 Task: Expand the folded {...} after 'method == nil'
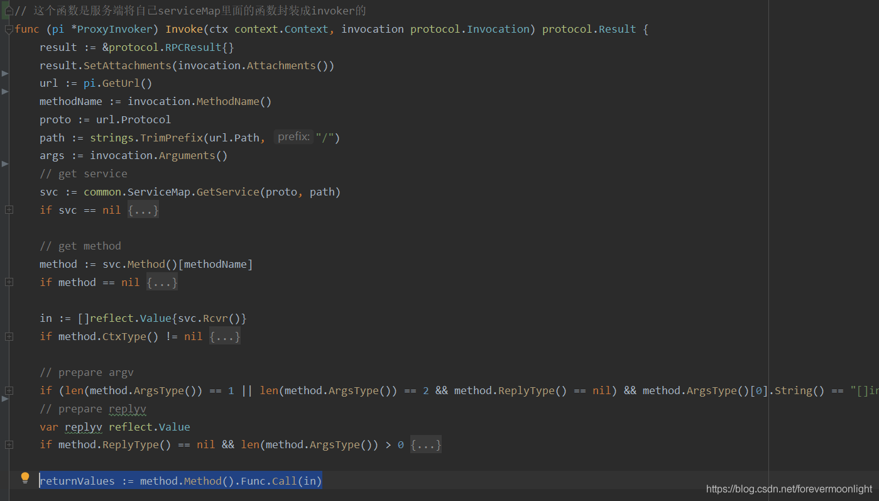pos(162,282)
